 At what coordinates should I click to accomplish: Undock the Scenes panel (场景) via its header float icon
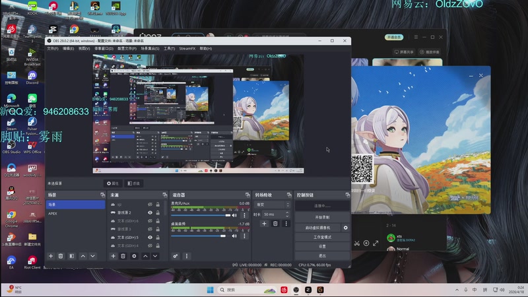pos(102,195)
